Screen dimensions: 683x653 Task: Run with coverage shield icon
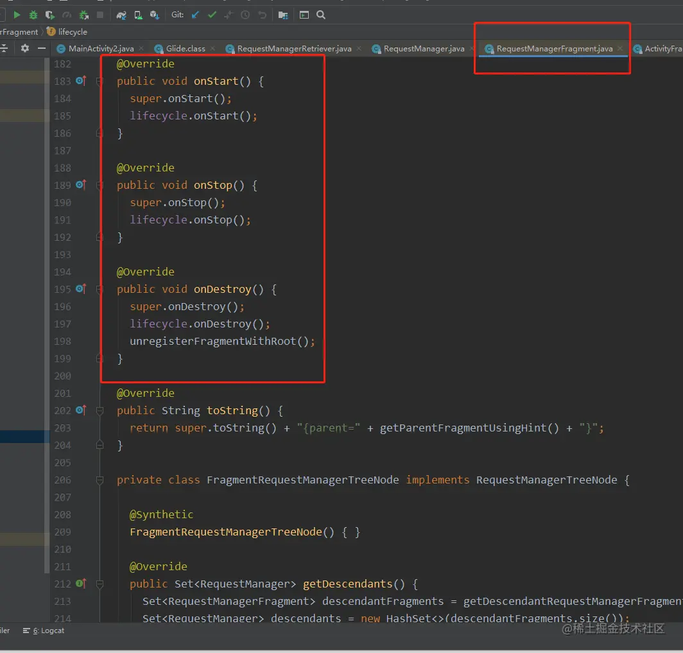click(x=49, y=15)
